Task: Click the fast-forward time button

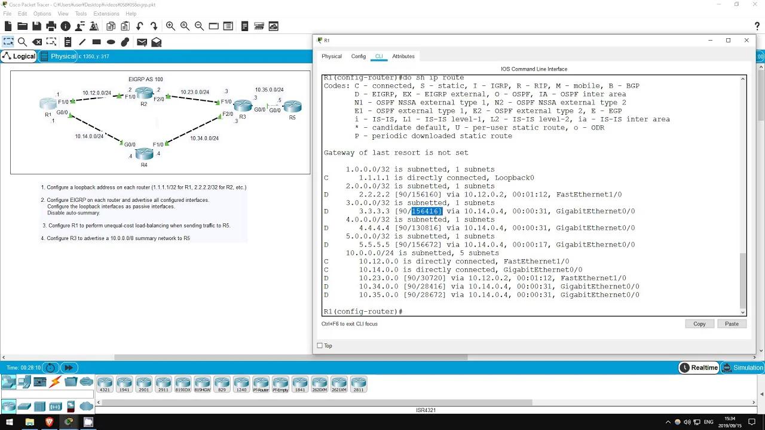Action: 69,367
